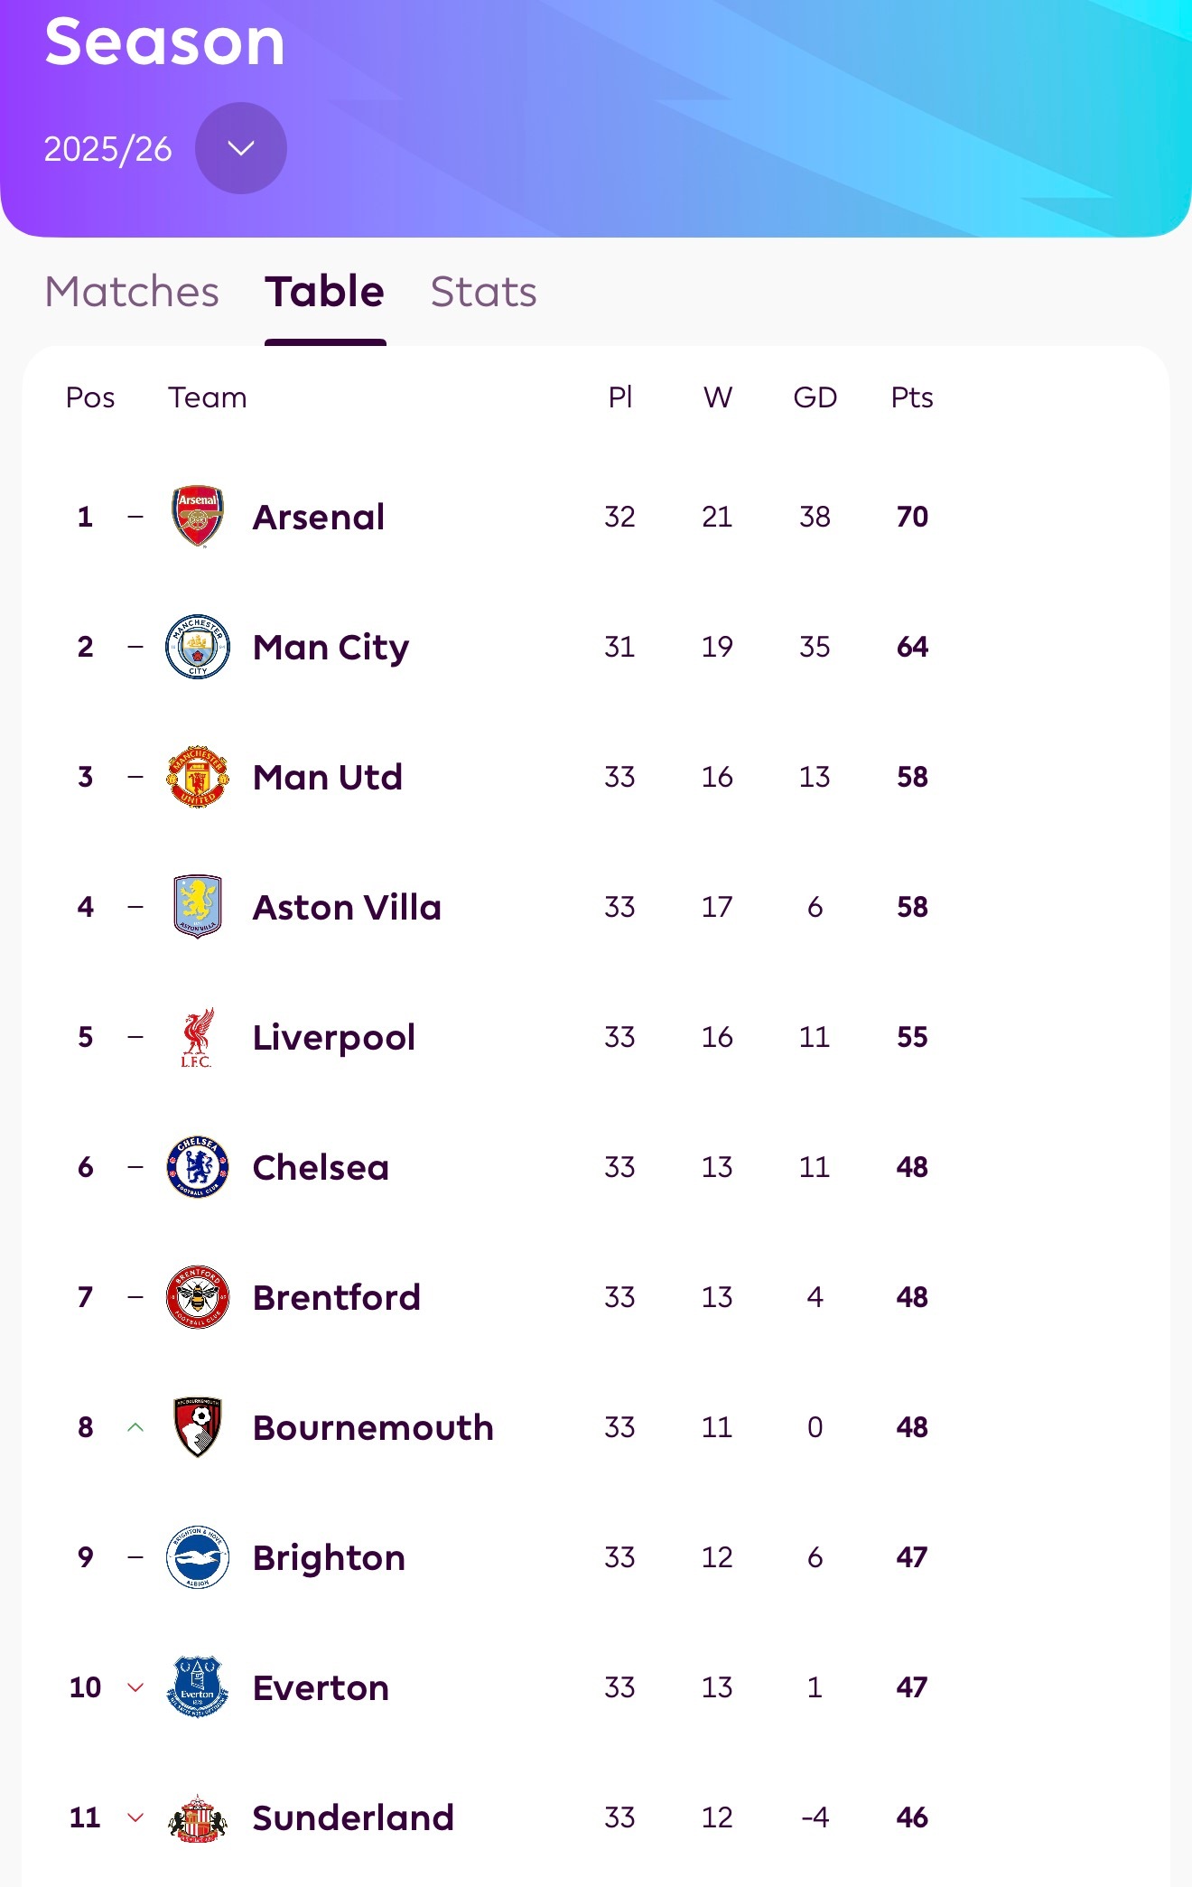Click the Pts column header
Image resolution: width=1192 pixels, height=1887 pixels.
coord(912,397)
